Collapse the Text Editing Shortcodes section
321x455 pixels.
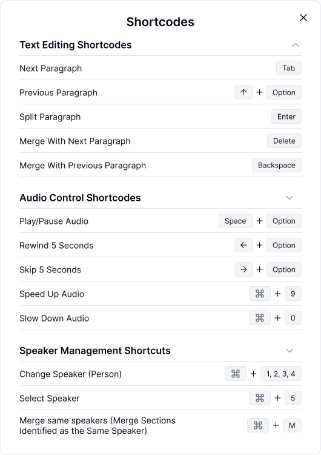click(295, 45)
